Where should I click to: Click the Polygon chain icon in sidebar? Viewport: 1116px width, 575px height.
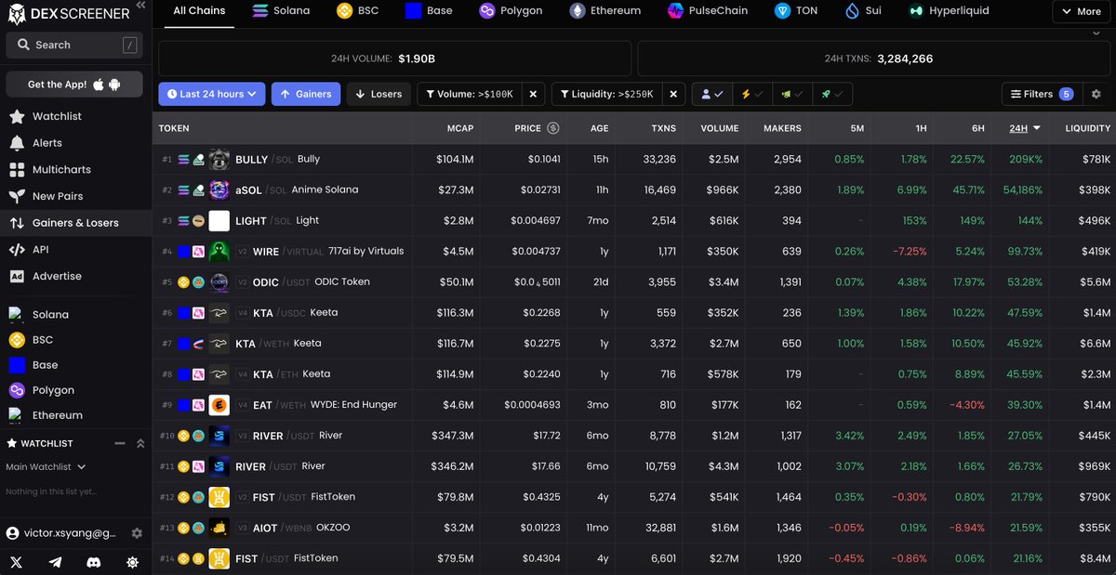[x=16, y=390]
